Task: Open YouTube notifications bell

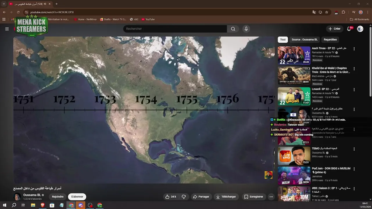Action: coord(349,29)
